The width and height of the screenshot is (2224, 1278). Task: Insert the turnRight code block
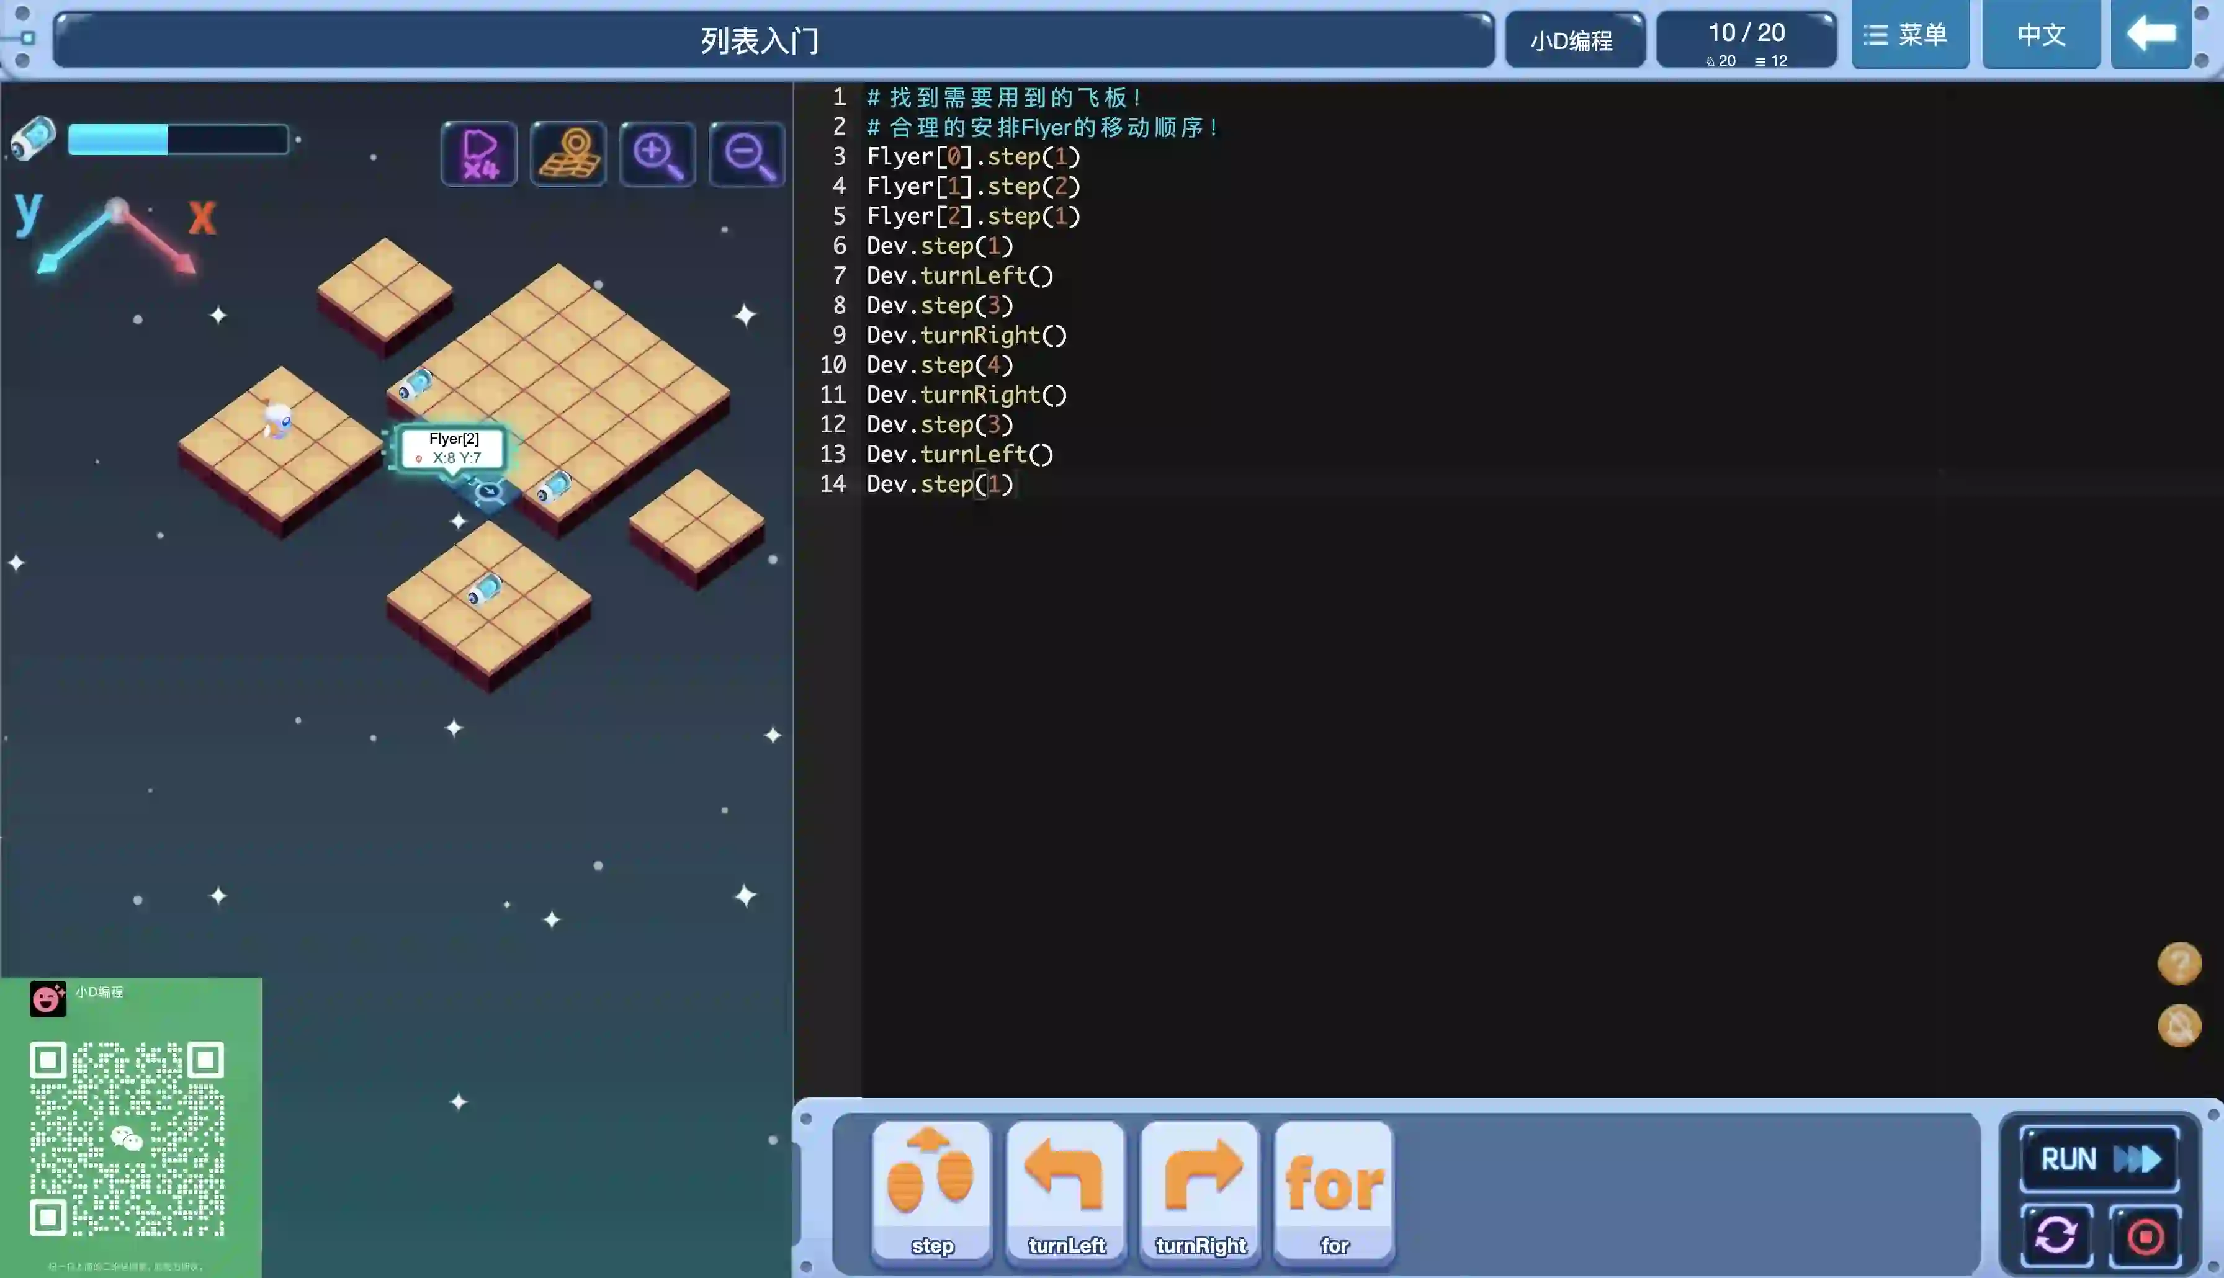[x=1199, y=1192]
